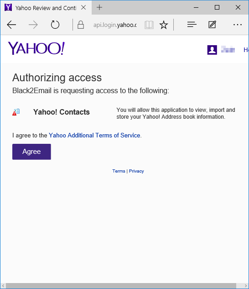This screenshot has width=249, height=289.
Task: Open the More actions ellipsis menu
Action: click(x=238, y=25)
